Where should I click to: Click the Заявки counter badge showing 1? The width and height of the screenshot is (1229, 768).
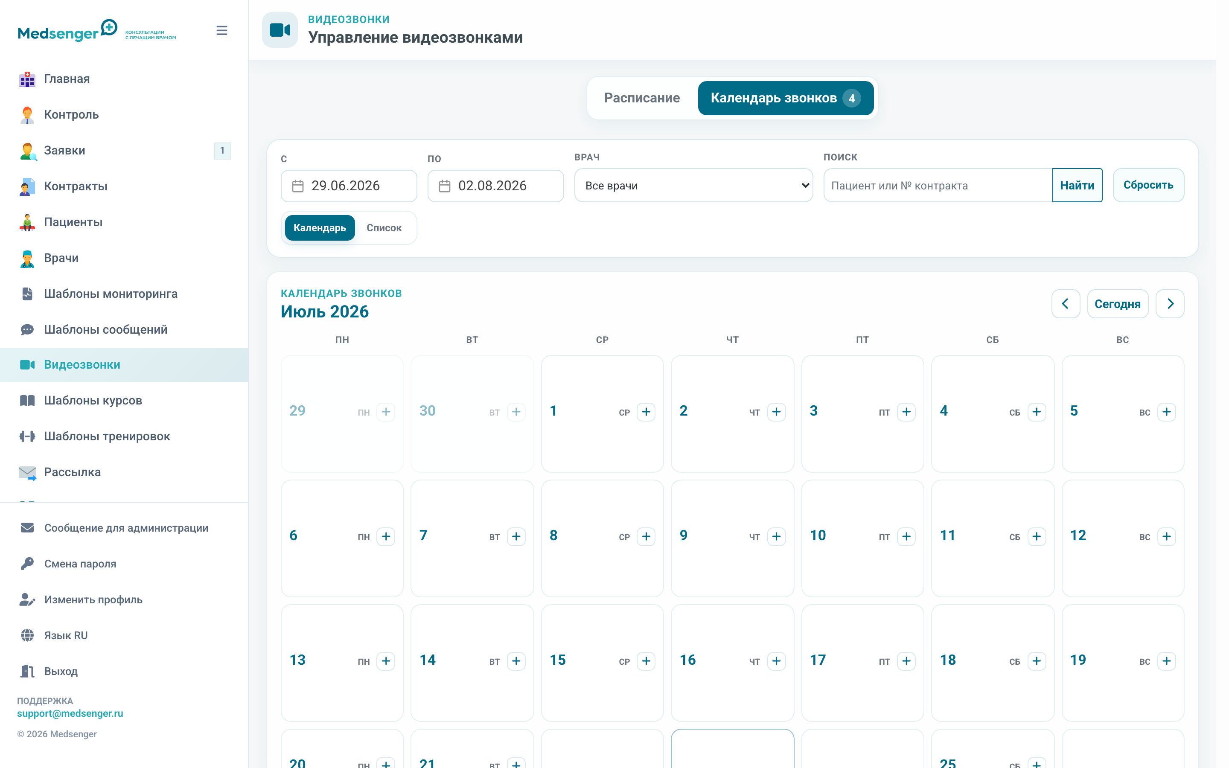tap(222, 150)
